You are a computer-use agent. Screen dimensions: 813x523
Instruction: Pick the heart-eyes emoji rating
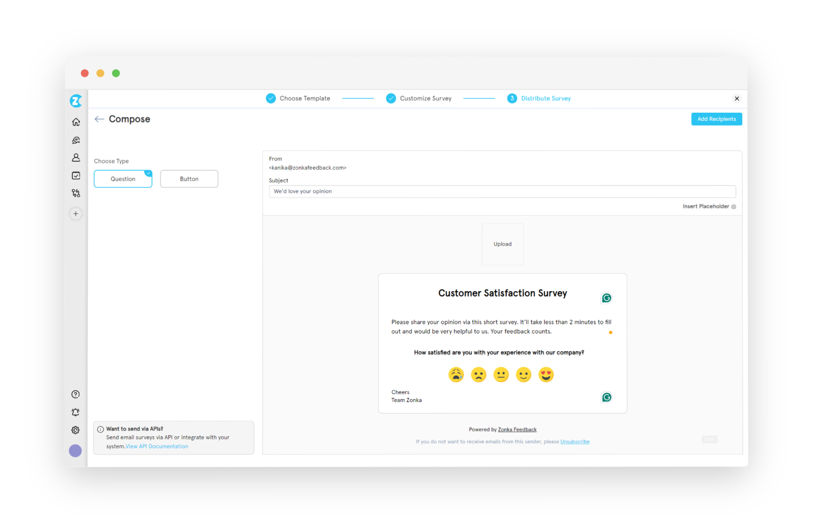546,374
